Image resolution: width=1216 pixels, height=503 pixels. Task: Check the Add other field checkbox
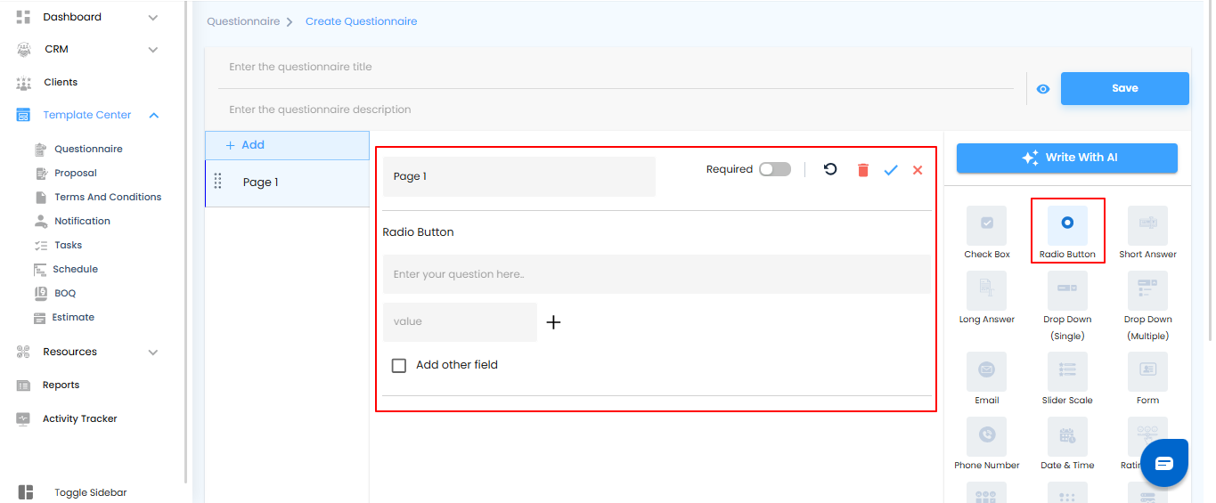point(399,365)
